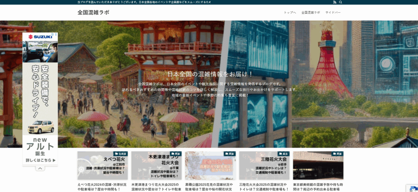Click the 東北 category tag on the 三陸花火大会 card
Image resolution: width=418 pixels, height=192 pixels.
[284, 154]
